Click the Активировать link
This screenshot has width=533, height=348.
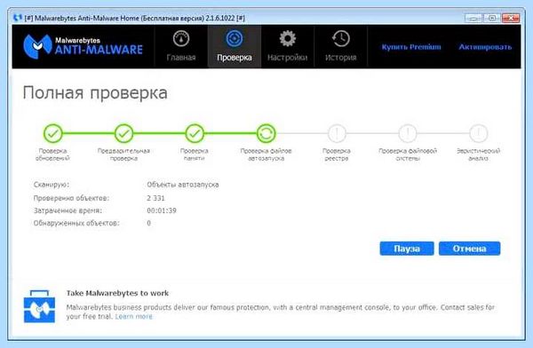coord(485,47)
